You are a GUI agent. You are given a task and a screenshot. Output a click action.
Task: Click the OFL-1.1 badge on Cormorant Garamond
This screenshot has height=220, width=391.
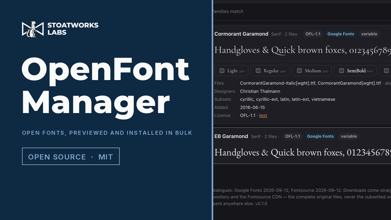pyautogui.click(x=313, y=34)
